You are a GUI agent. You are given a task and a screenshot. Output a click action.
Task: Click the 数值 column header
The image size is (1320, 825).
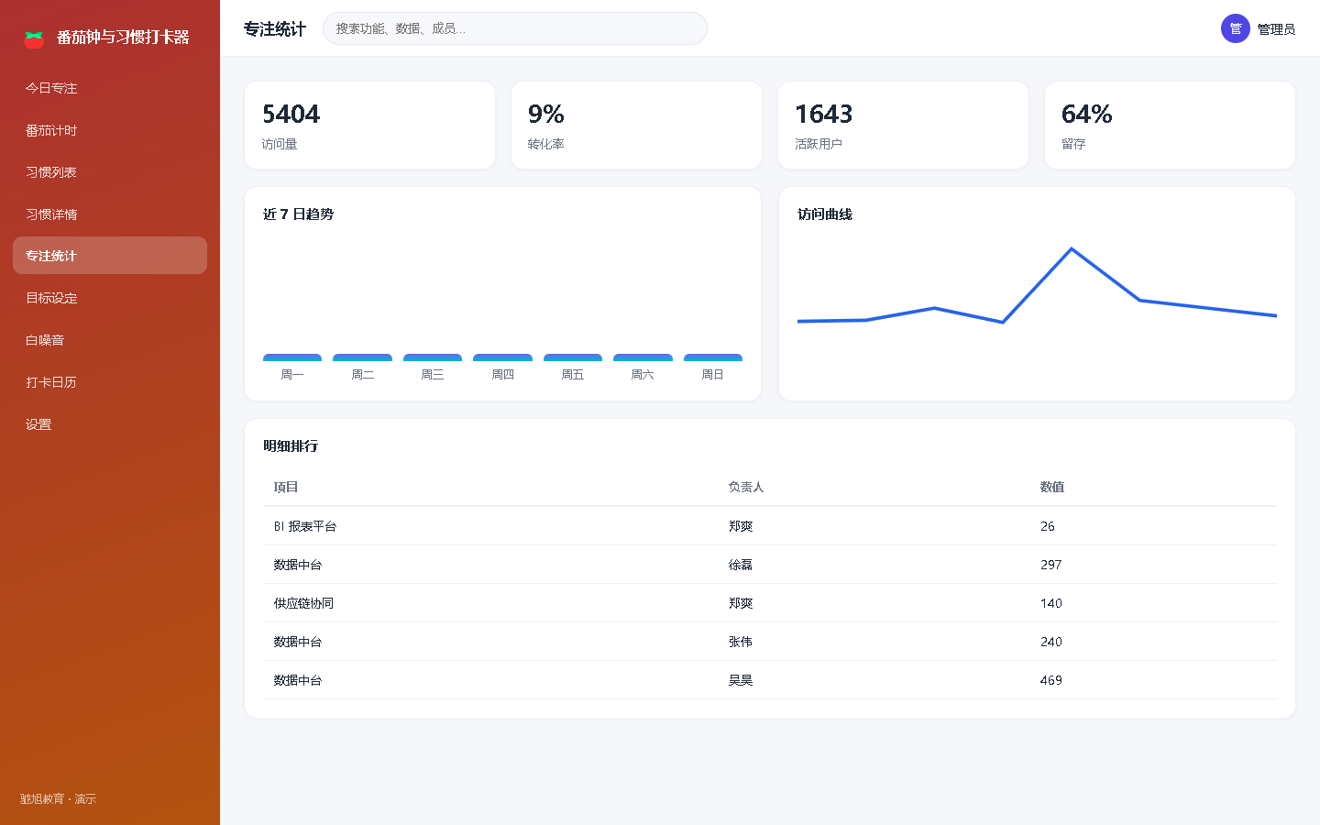pyautogui.click(x=1052, y=487)
